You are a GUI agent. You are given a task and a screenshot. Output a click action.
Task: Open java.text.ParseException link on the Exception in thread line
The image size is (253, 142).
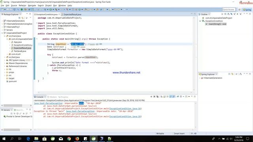(x=80, y=111)
